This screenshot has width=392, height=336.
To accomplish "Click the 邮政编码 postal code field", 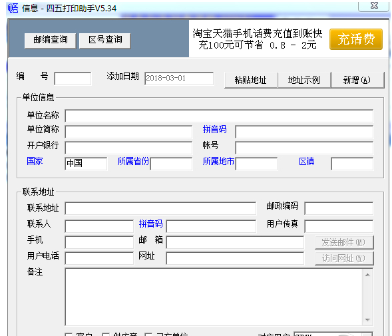I will pyautogui.click(x=339, y=208).
